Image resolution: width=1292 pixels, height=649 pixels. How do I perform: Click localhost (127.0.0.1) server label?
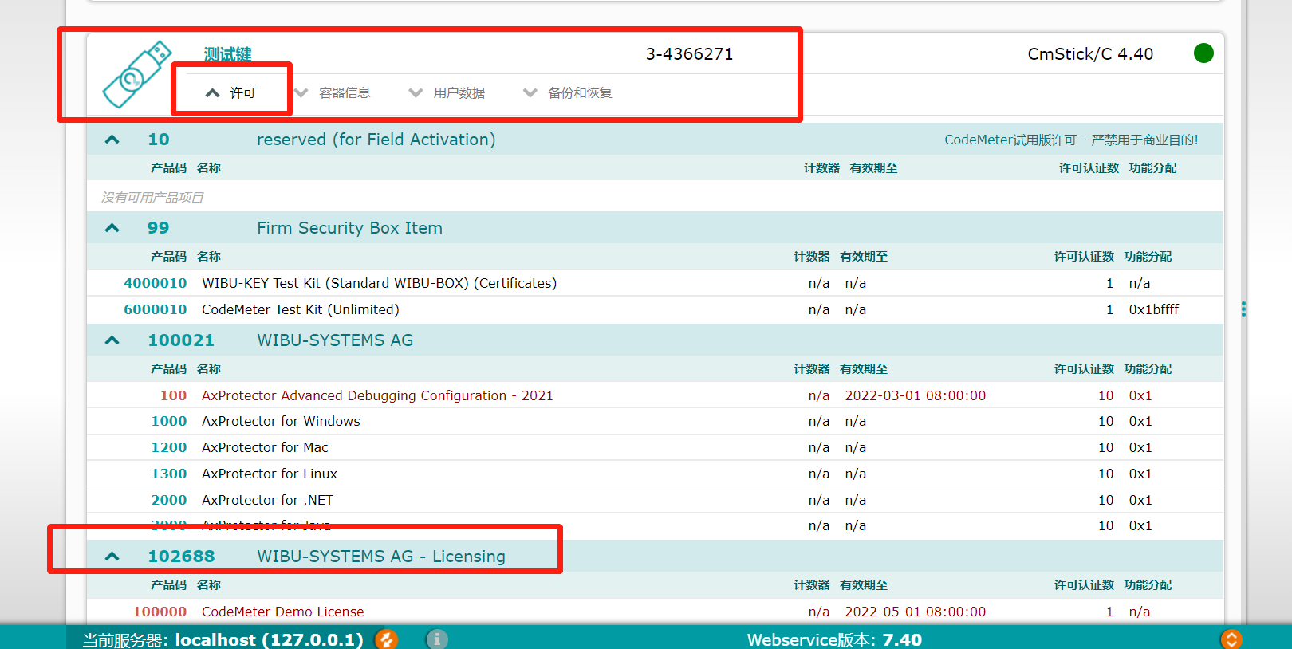click(x=269, y=639)
